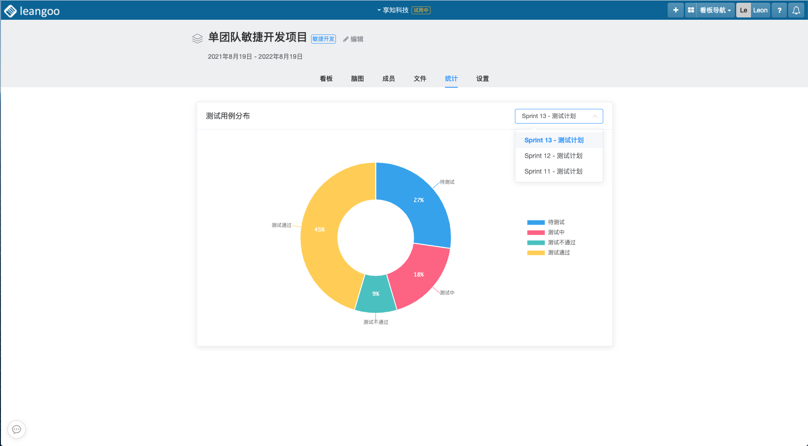Click the Leon username button

click(x=760, y=10)
